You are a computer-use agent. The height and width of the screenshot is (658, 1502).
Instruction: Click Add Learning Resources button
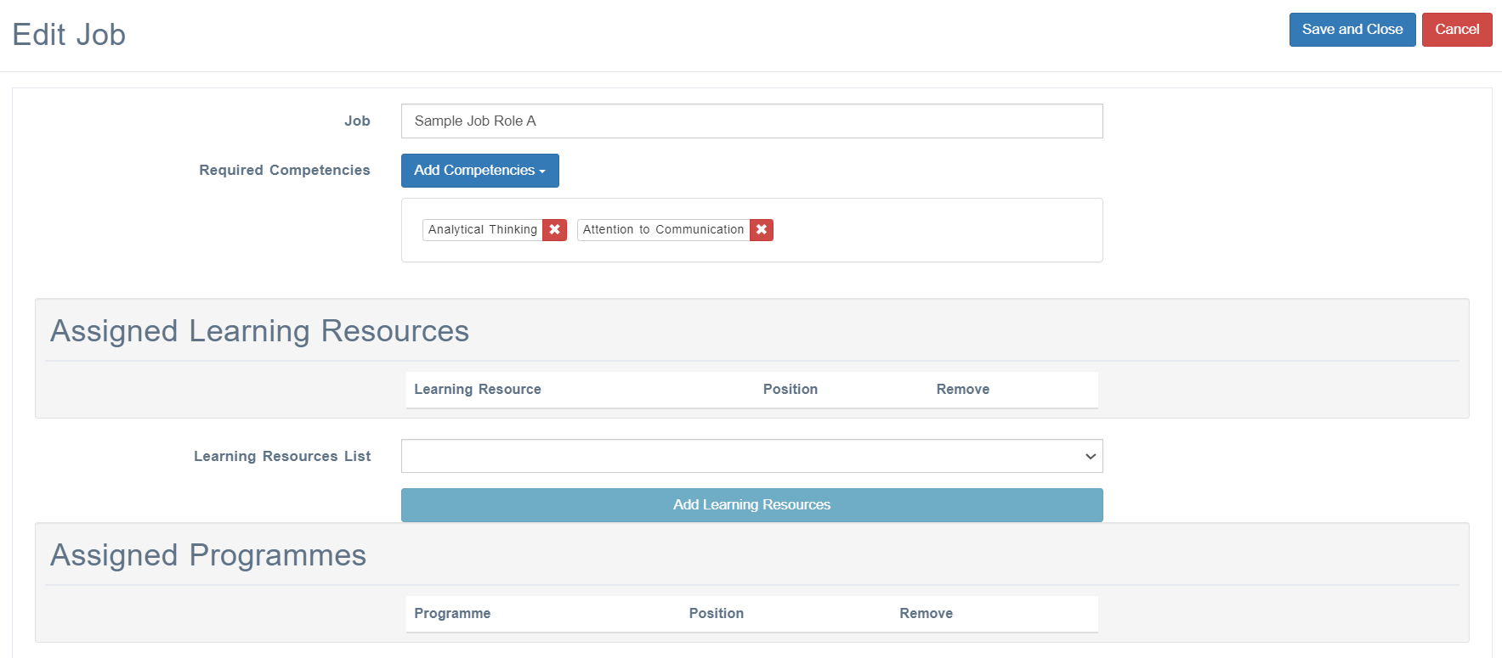click(x=752, y=505)
